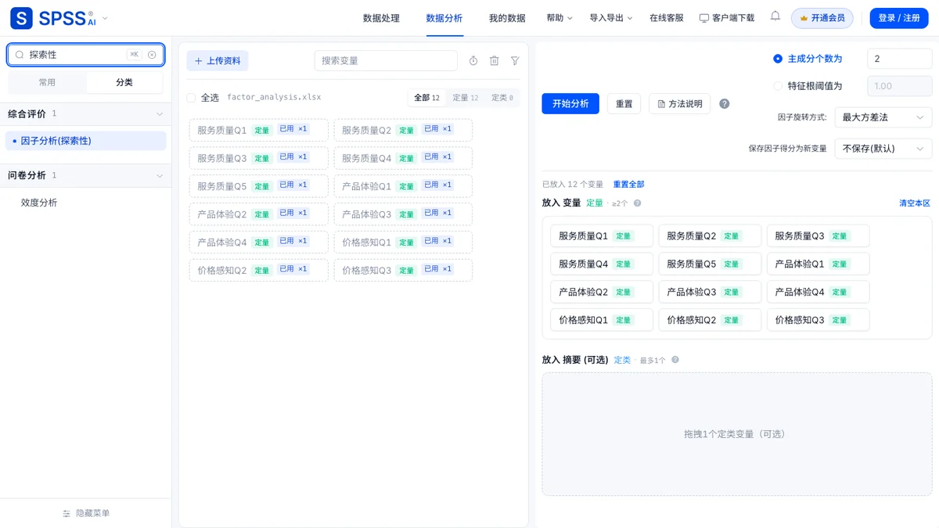Click 产品体验Q4 in the left variable list
This screenshot has width=939, height=528.
coord(259,242)
